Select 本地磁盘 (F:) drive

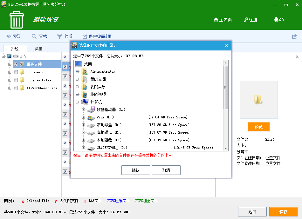point(109,140)
